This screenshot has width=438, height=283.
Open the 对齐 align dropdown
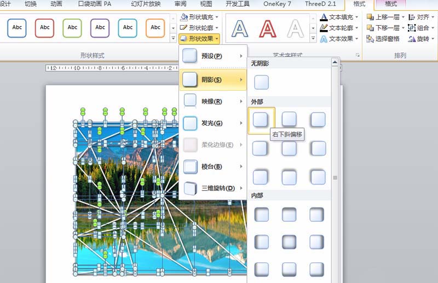coord(421,17)
